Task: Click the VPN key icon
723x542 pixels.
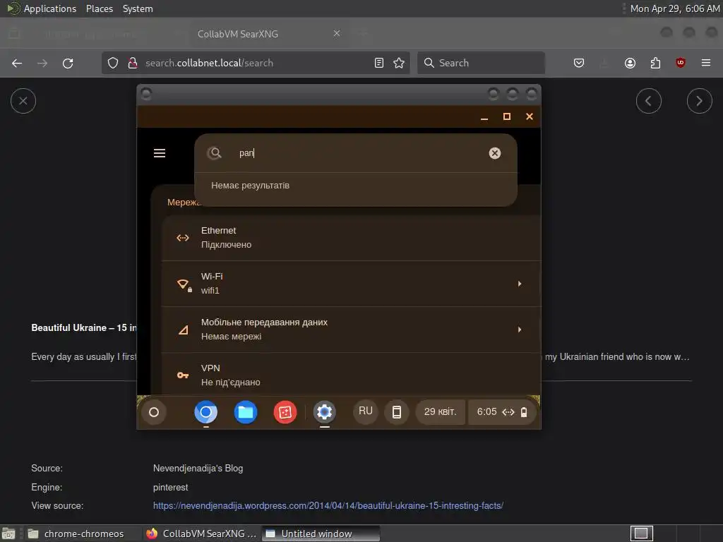Action: click(x=183, y=375)
